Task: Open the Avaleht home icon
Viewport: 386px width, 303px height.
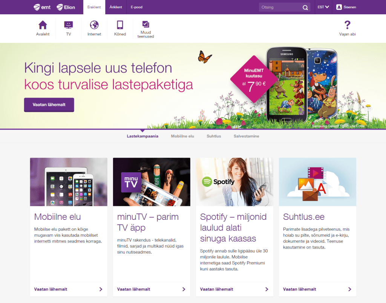Action: pyautogui.click(x=43, y=25)
